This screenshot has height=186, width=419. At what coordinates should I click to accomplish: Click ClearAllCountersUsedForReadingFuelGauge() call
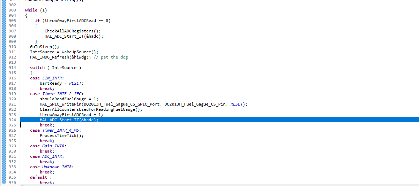tap(91, 109)
